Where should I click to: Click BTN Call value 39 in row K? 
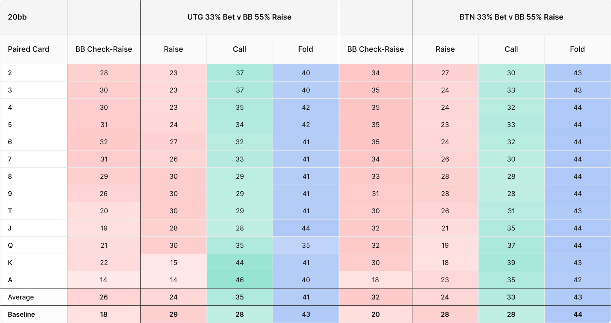pos(511,263)
